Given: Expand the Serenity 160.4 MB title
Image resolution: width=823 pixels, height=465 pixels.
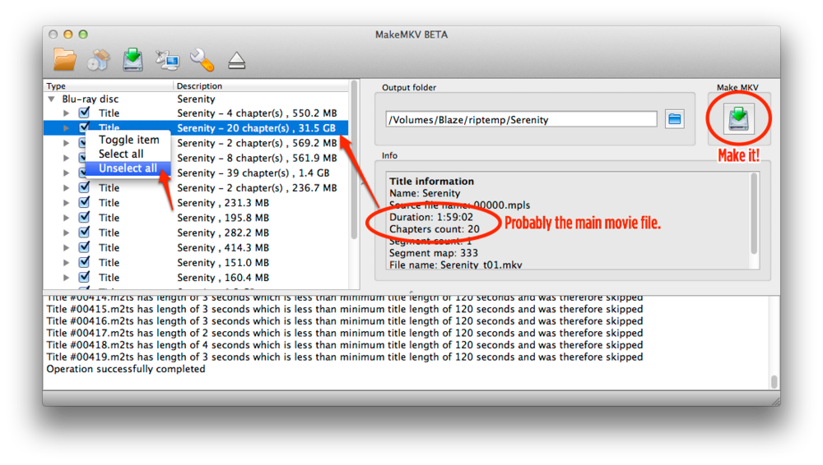Looking at the screenshot, I should click(66, 278).
